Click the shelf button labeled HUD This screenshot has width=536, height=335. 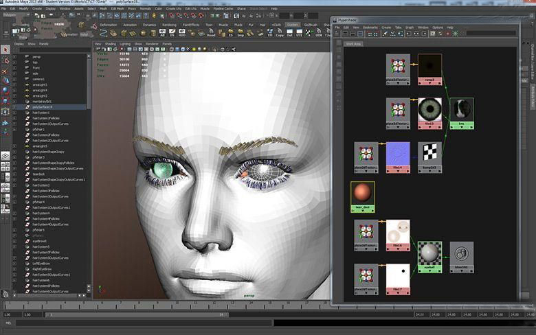tap(182, 33)
